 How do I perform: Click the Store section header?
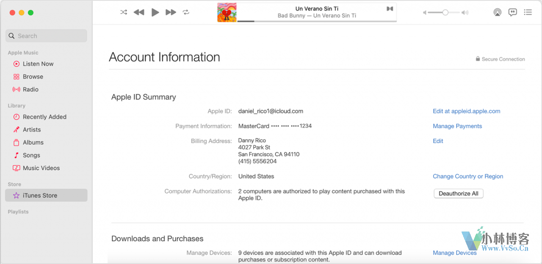coord(14,184)
